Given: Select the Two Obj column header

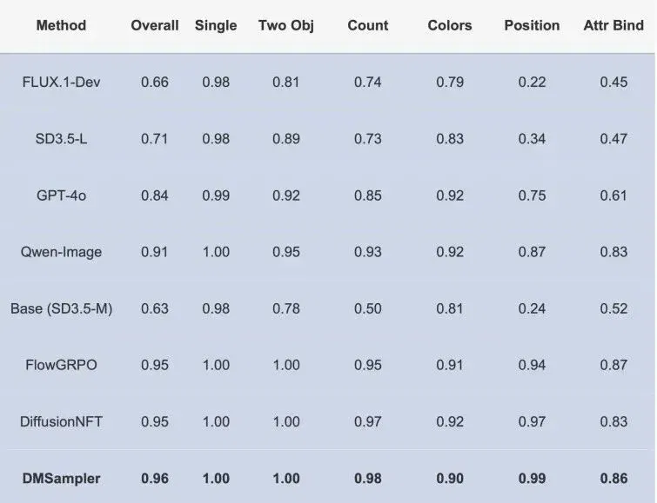Looking at the screenshot, I should (x=286, y=26).
